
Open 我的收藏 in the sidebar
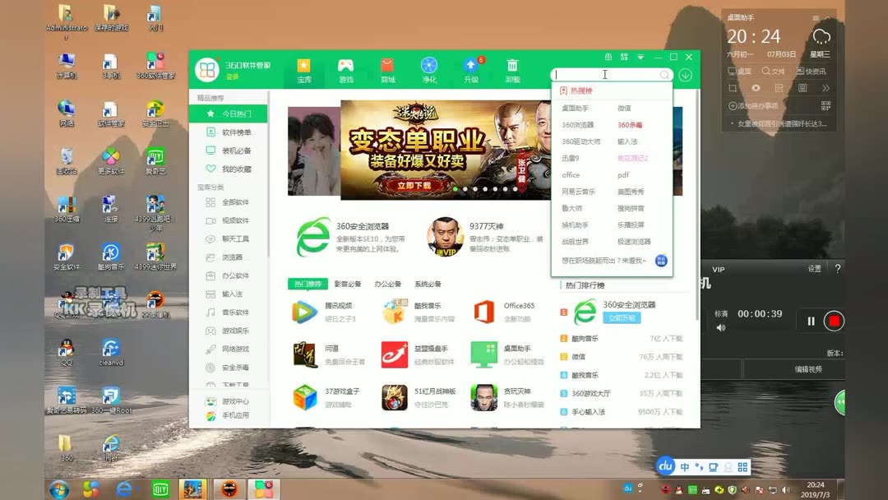pyautogui.click(x=229, y=169)
